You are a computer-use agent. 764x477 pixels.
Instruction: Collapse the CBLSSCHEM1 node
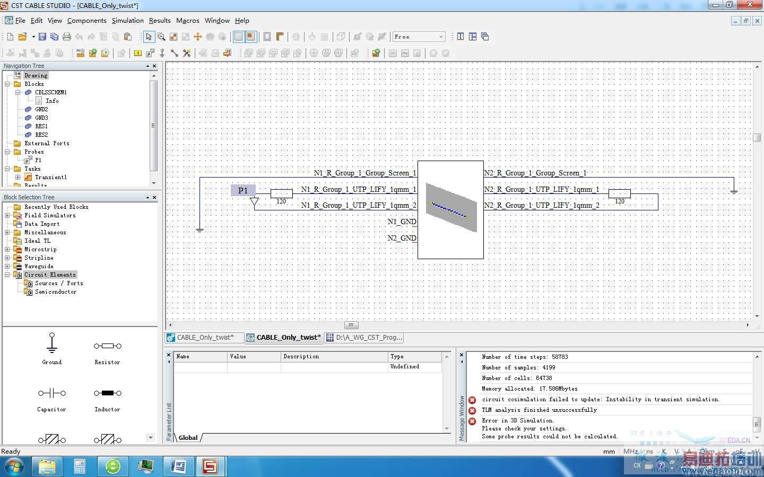point(18,92)
